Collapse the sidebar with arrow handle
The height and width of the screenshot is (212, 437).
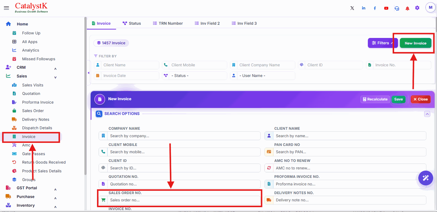[x=88, y=73]
